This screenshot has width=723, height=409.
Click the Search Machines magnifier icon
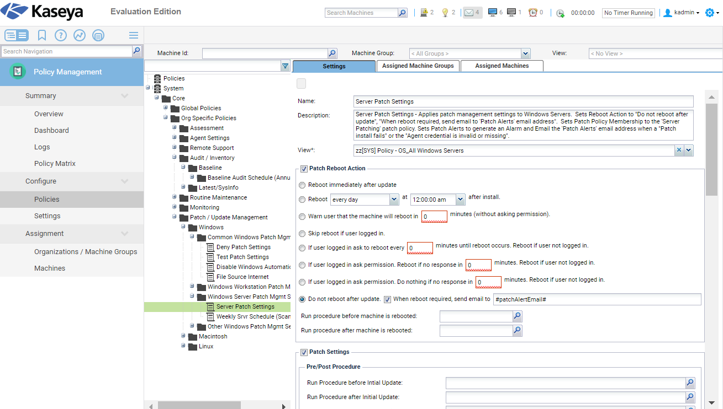(403, 13)
